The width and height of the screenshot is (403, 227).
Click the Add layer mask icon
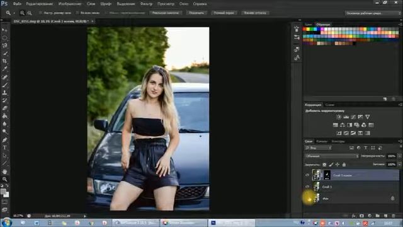click(x=361, y=216)
